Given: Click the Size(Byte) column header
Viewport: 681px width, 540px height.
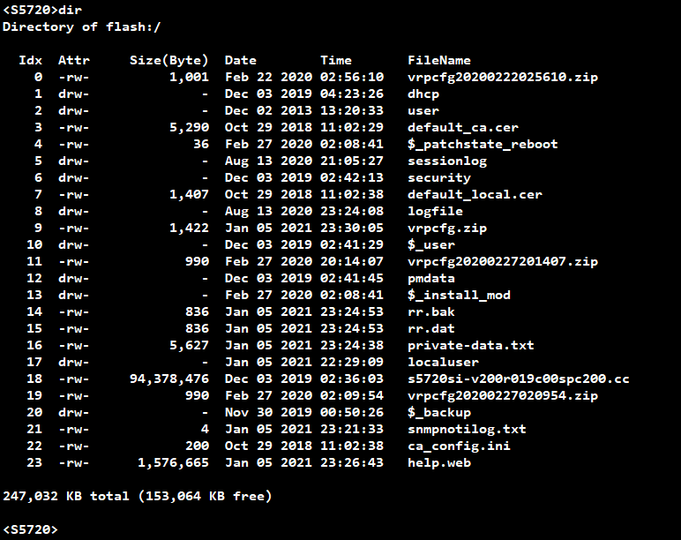Looking at the screenshot, I should tap(169, 60).
